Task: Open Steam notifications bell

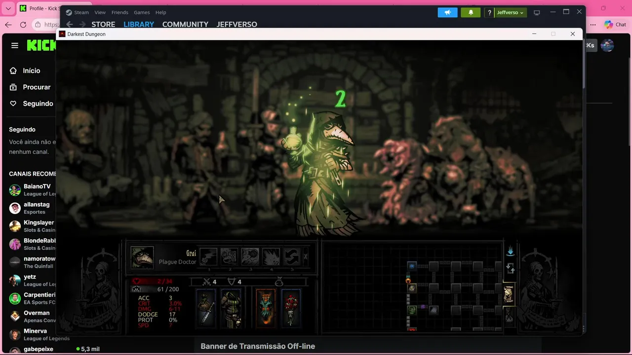Action: 471,12
